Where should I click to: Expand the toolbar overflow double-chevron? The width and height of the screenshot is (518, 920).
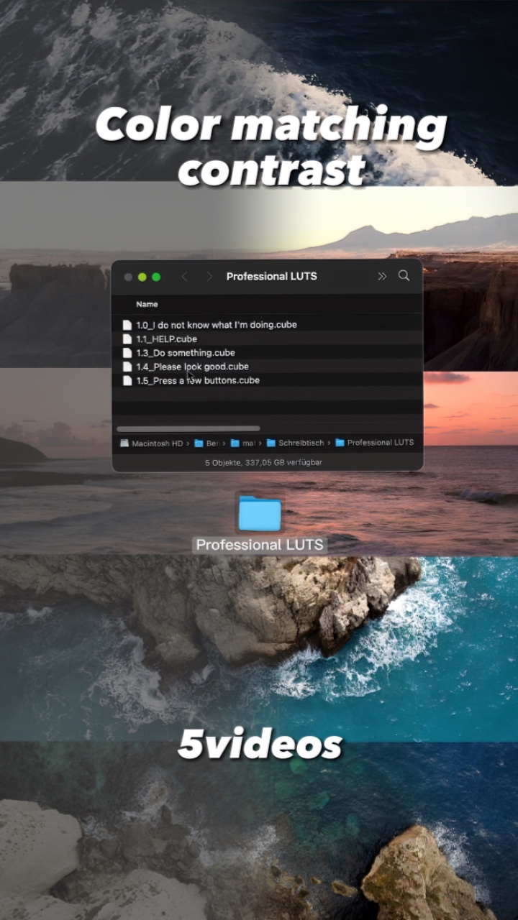coord(382,277)
